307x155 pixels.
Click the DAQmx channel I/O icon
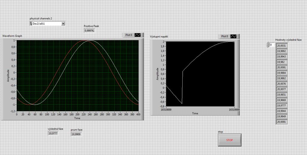click(31, 24)
